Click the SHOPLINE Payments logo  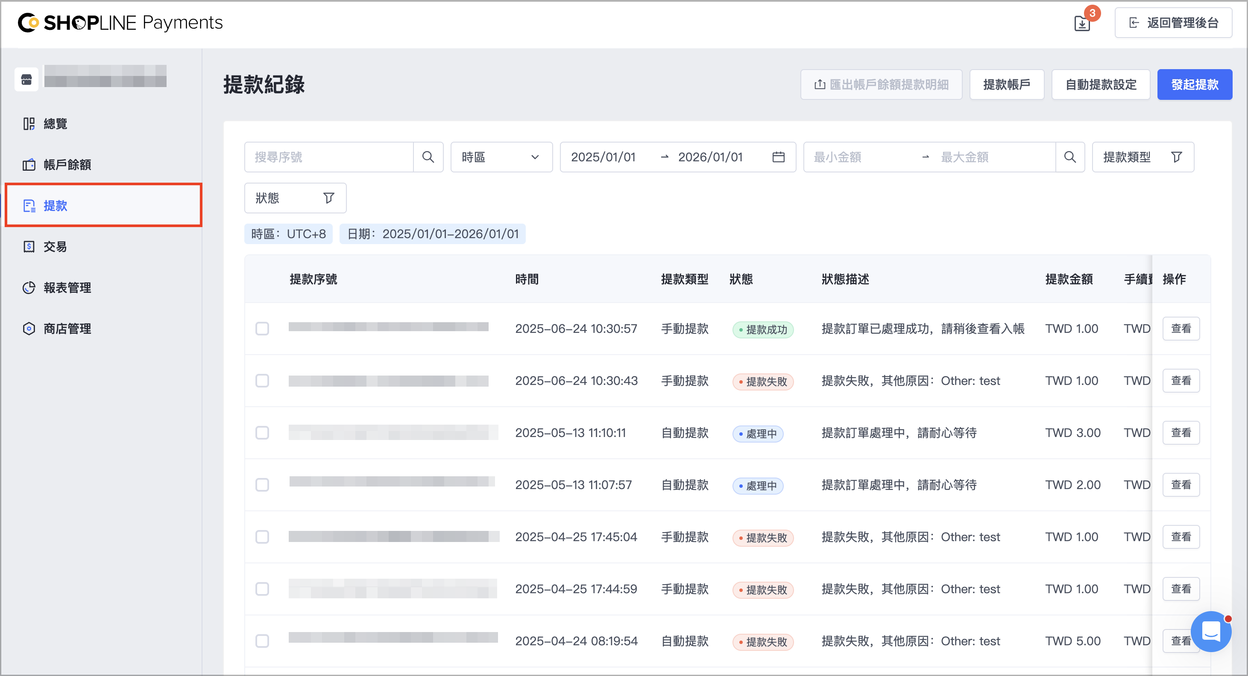tap(120, 23)
